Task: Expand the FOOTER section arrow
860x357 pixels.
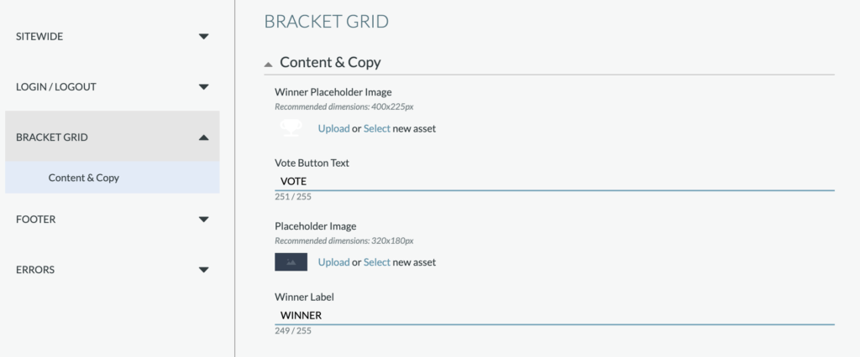Action: pos(203,220)
